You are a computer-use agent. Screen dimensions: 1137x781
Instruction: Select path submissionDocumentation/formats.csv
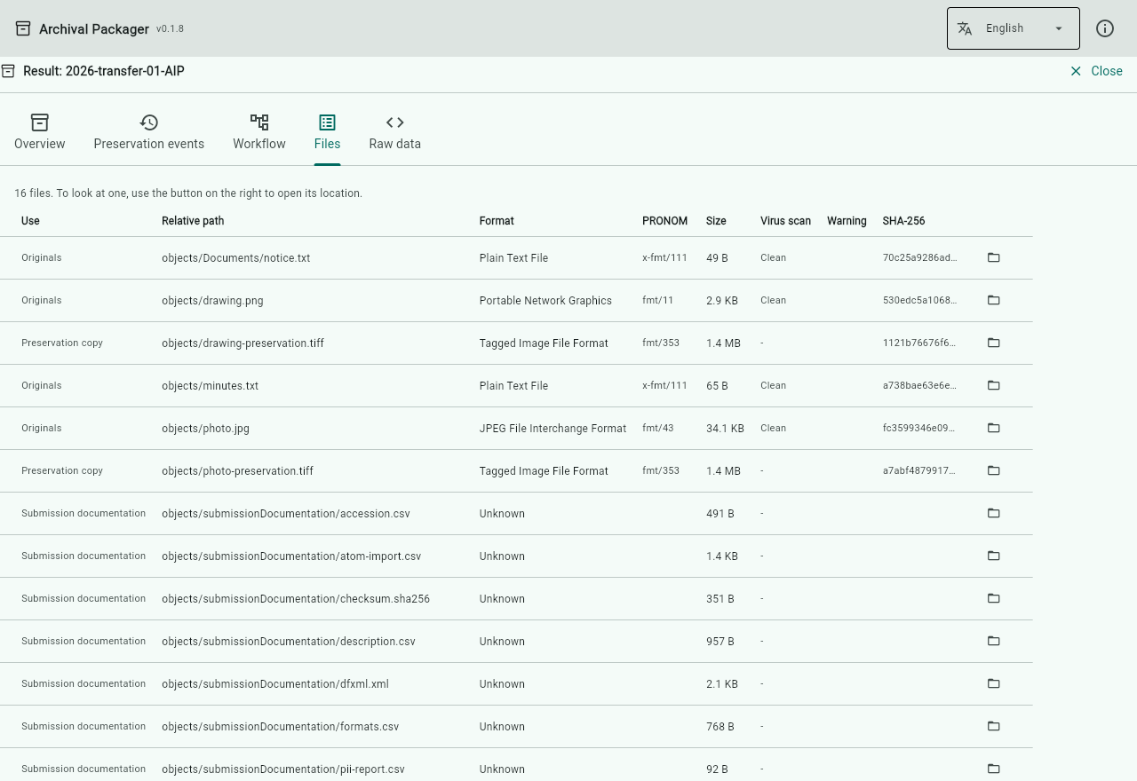tap(280, 727)
